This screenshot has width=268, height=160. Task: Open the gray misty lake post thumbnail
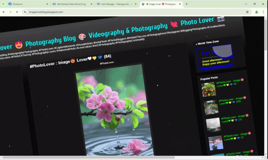point(213,125)
